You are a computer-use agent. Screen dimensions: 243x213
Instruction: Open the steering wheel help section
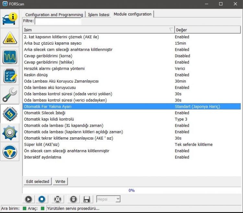10,152
